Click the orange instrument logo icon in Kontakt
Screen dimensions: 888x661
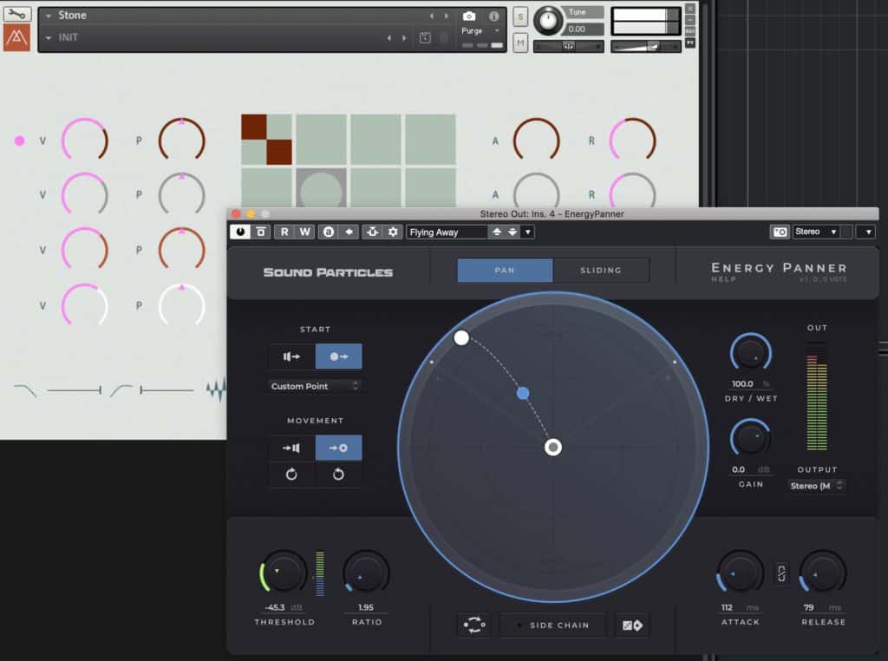pos(16,38)
